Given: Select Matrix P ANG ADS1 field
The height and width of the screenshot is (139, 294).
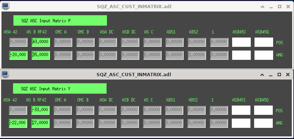Looking at the screenshot, I should (174, 55).
